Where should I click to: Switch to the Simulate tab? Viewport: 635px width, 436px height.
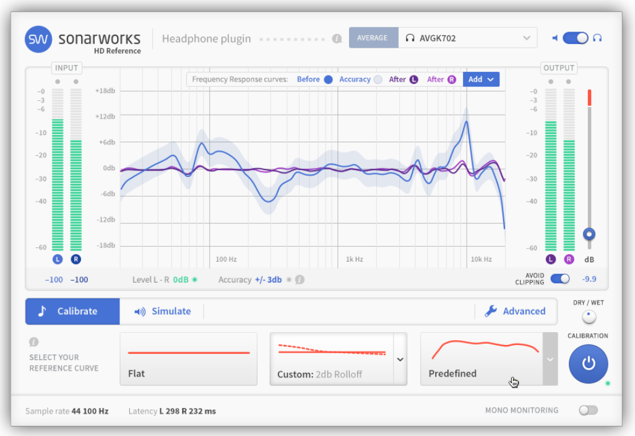point(162,311)
